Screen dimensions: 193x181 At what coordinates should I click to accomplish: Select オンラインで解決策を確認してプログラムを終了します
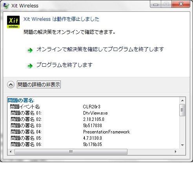[100, 49]
